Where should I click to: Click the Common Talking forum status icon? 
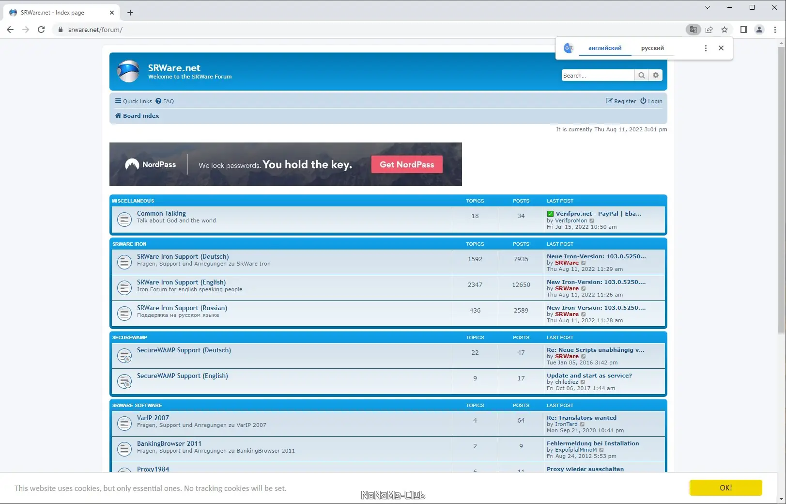click(124, 220)
